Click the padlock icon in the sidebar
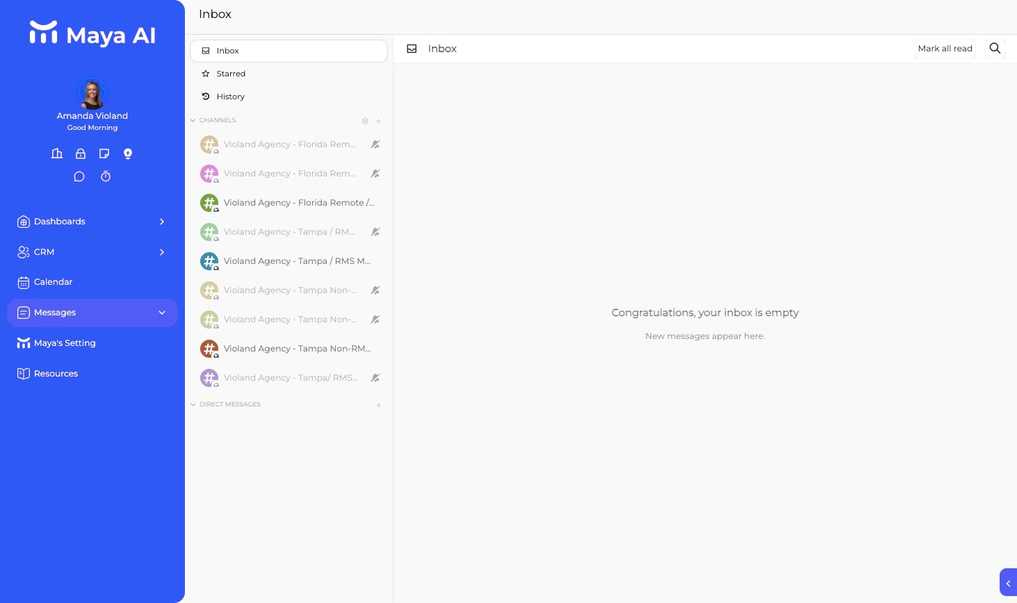The width and height of the screenshot is (1017, 603). [81, 154]
